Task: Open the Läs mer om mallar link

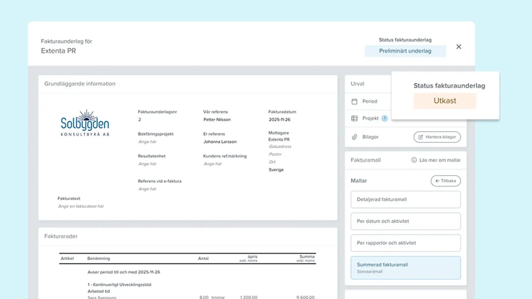Action: click(439, 160)
